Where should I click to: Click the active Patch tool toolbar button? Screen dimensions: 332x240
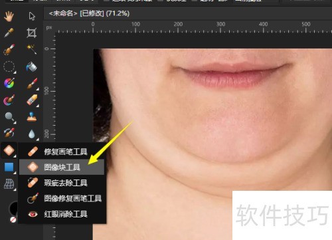(x=9, y=150)
